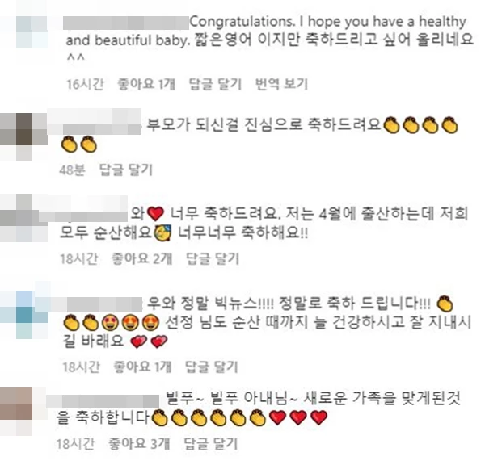The width and height of the screenshot is (485, 465).
Task: Click 답글 달기 under the 빌푸 comment
Action: click(x=211, y=444)
